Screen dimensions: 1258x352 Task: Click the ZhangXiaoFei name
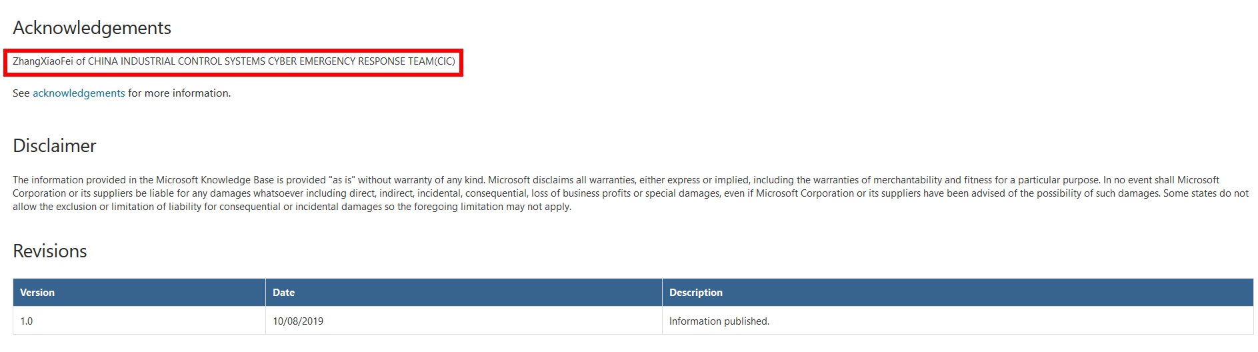pos(43,61)
